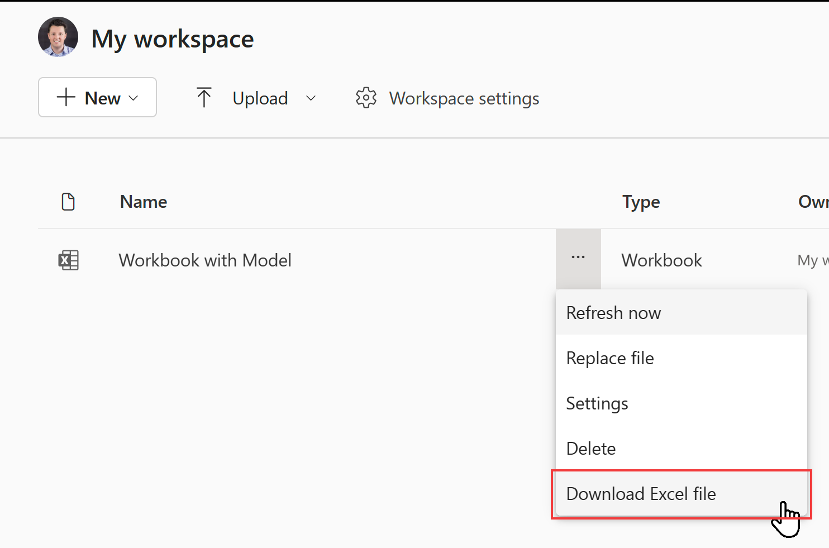
Task: Open the ellipsis menu for Workbook with Model
Action: coord(578,258)
